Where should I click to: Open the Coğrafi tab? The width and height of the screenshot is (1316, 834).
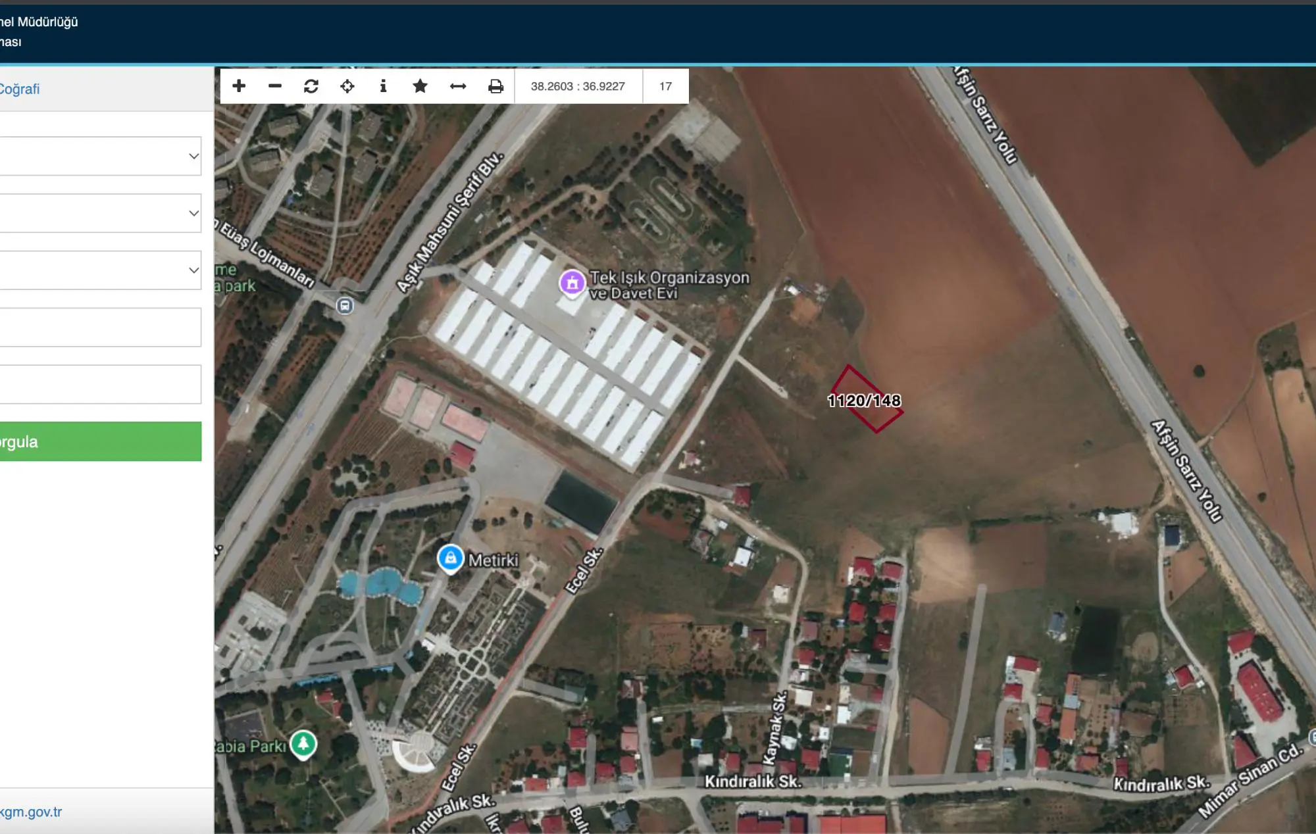tap(20, 89)
